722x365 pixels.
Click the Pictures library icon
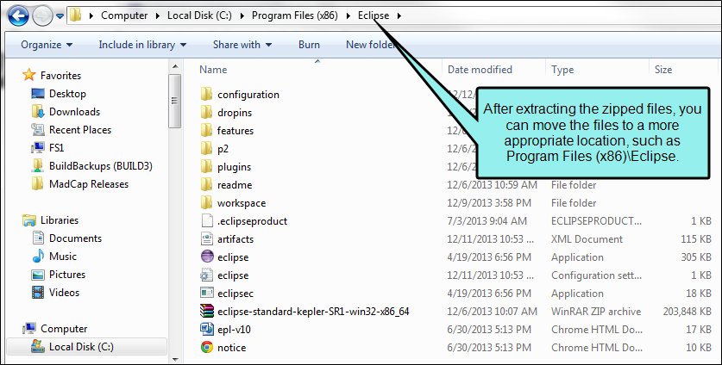pos(38,275)
